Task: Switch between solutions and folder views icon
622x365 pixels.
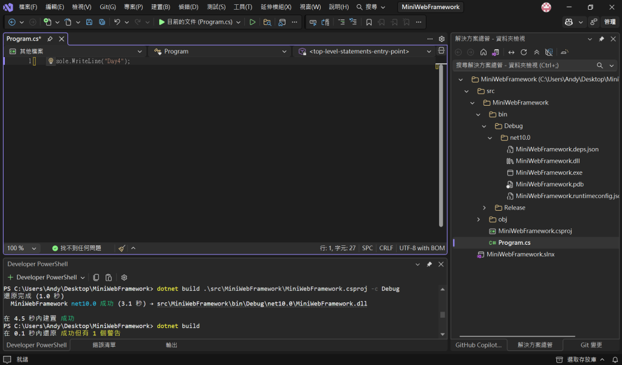Action: [496, 52]
